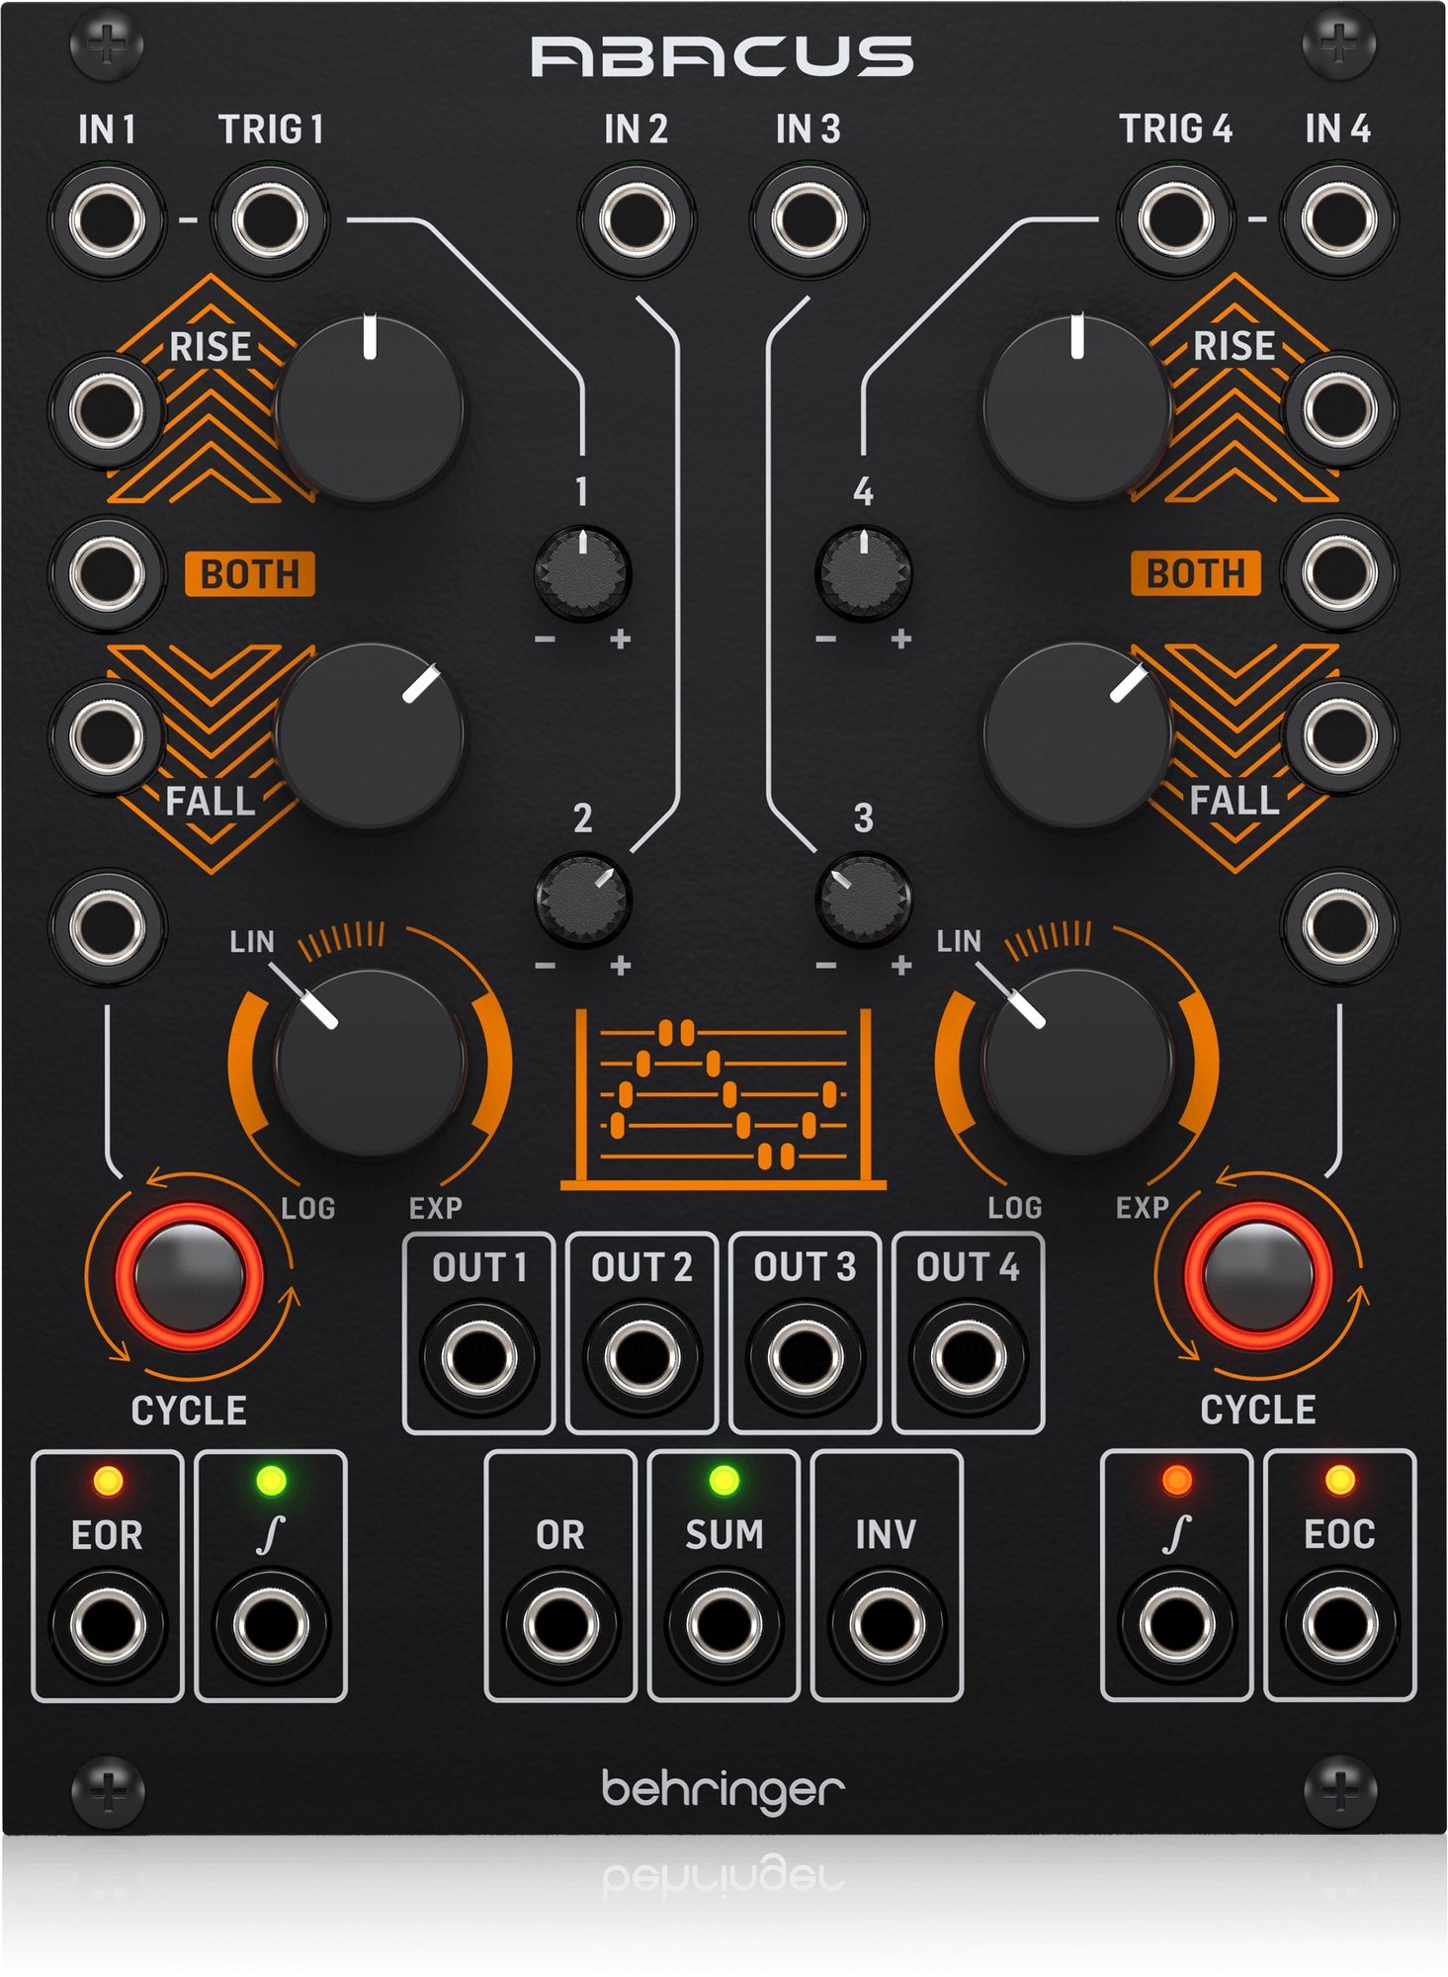Click the OUT 3 jack

[x=805, y=1355]
